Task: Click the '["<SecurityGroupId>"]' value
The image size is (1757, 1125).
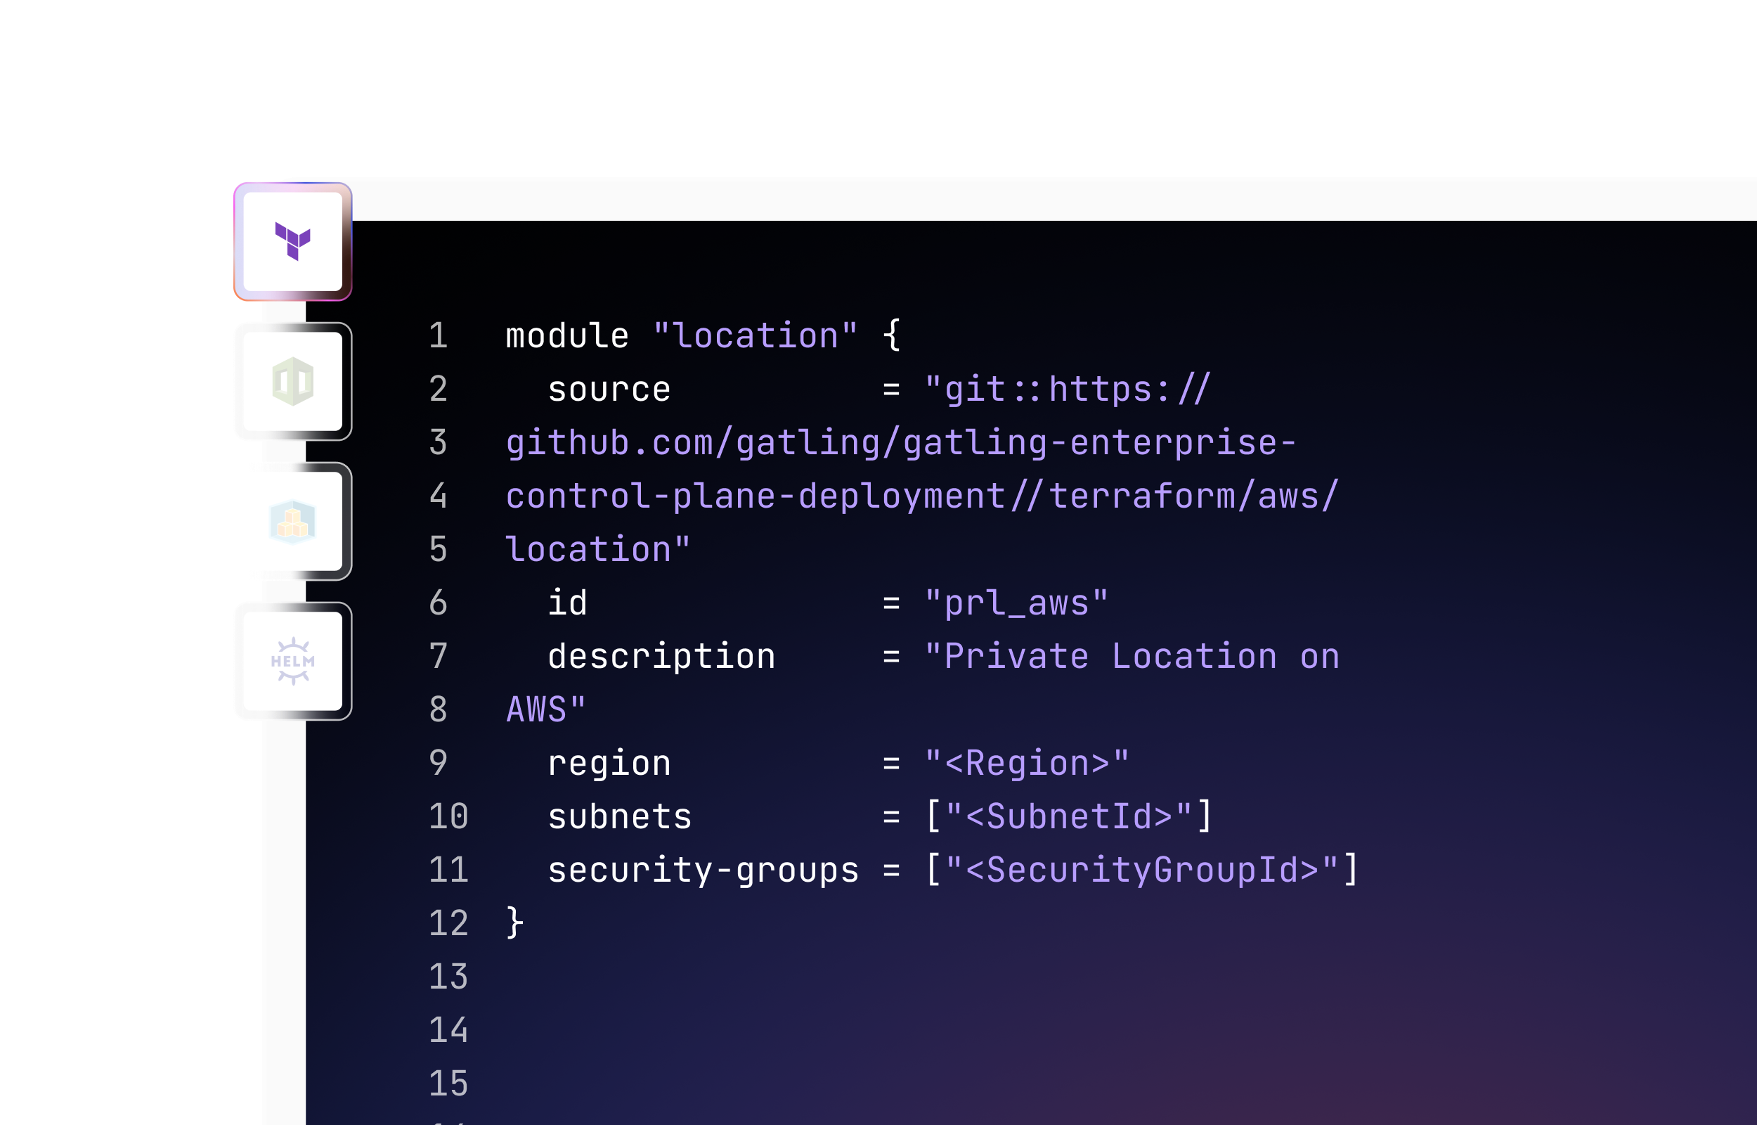Action: tap(1141, 869)
